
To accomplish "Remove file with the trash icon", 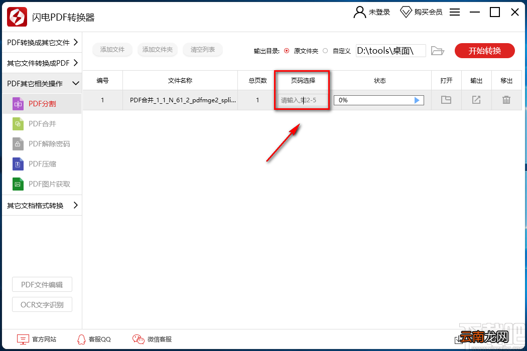I will point(506,100).
